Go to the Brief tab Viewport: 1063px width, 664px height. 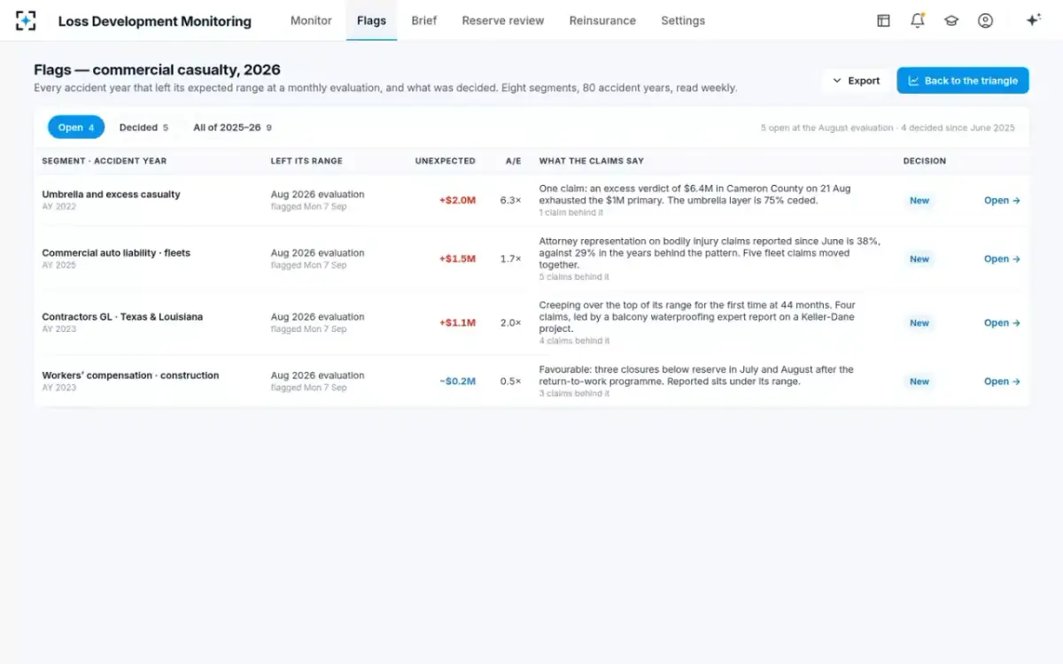coord(424,20)
